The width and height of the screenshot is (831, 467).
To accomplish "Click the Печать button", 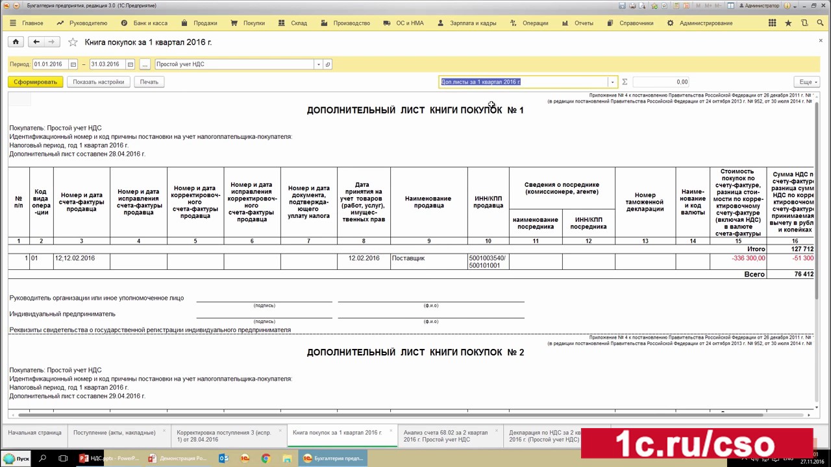I will [149, 82].
